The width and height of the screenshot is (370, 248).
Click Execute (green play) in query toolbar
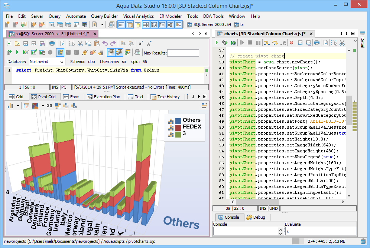pos(17,52)
